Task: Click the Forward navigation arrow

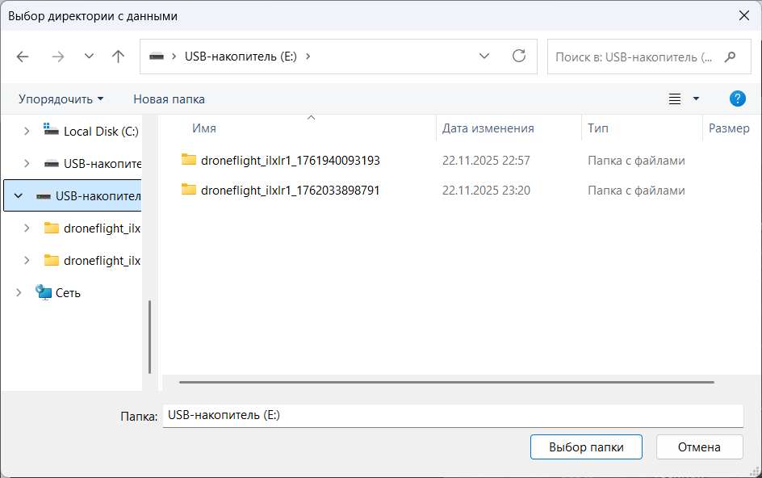Action: 57,57
